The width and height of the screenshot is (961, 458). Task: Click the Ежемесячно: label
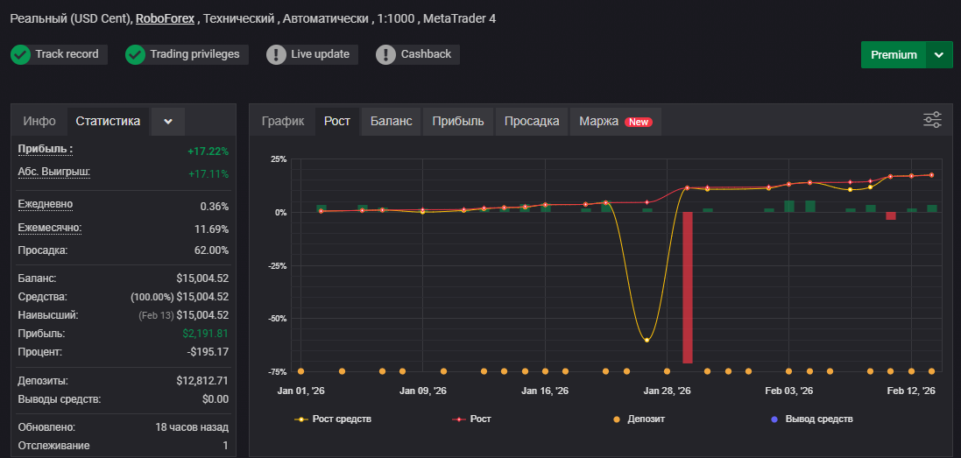[50, 228]
